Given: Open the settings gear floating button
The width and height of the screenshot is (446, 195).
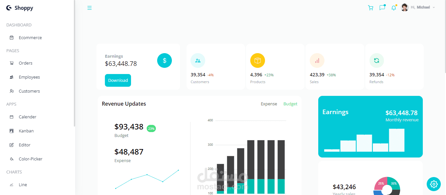Looking at the screenshot, I should tap(434, 184).
